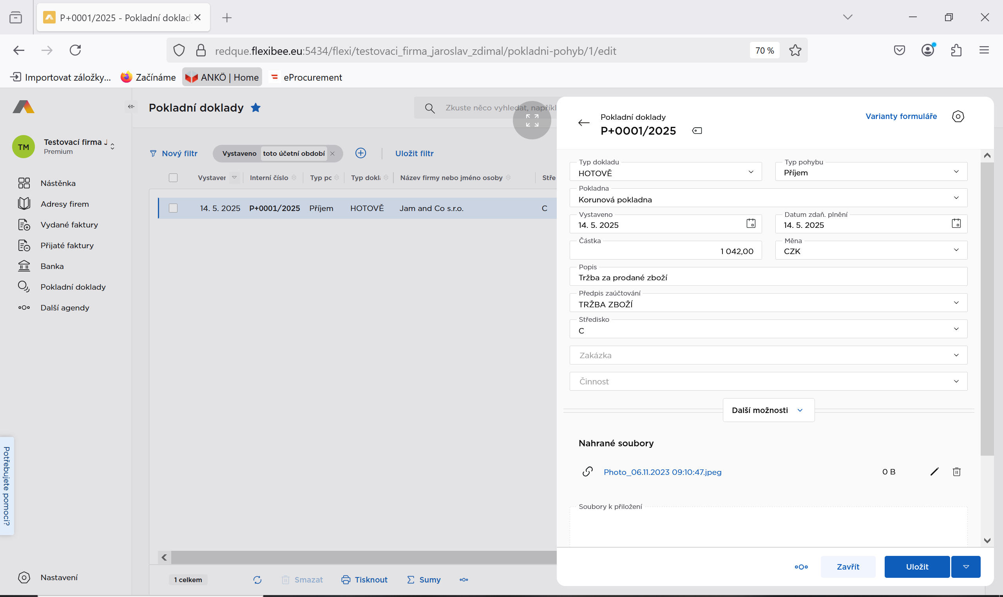Go to Vydané faktury in sidebar

69,225
